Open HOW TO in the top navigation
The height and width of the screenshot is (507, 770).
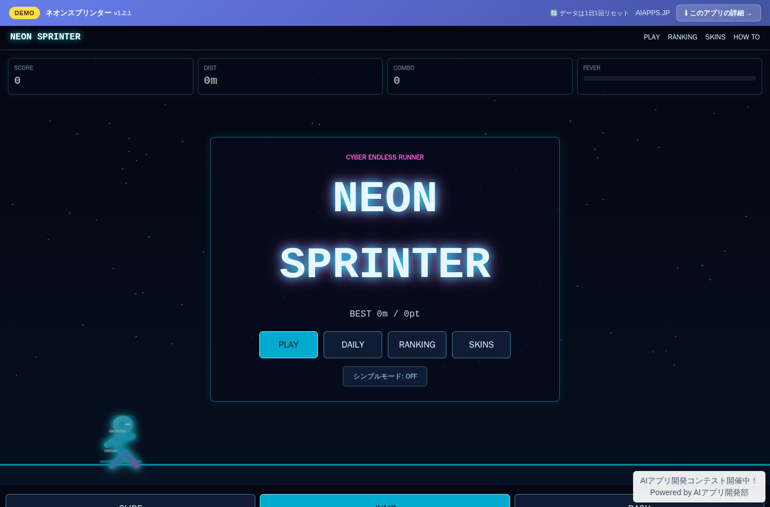pyautogui.click(x=746, y=37)
